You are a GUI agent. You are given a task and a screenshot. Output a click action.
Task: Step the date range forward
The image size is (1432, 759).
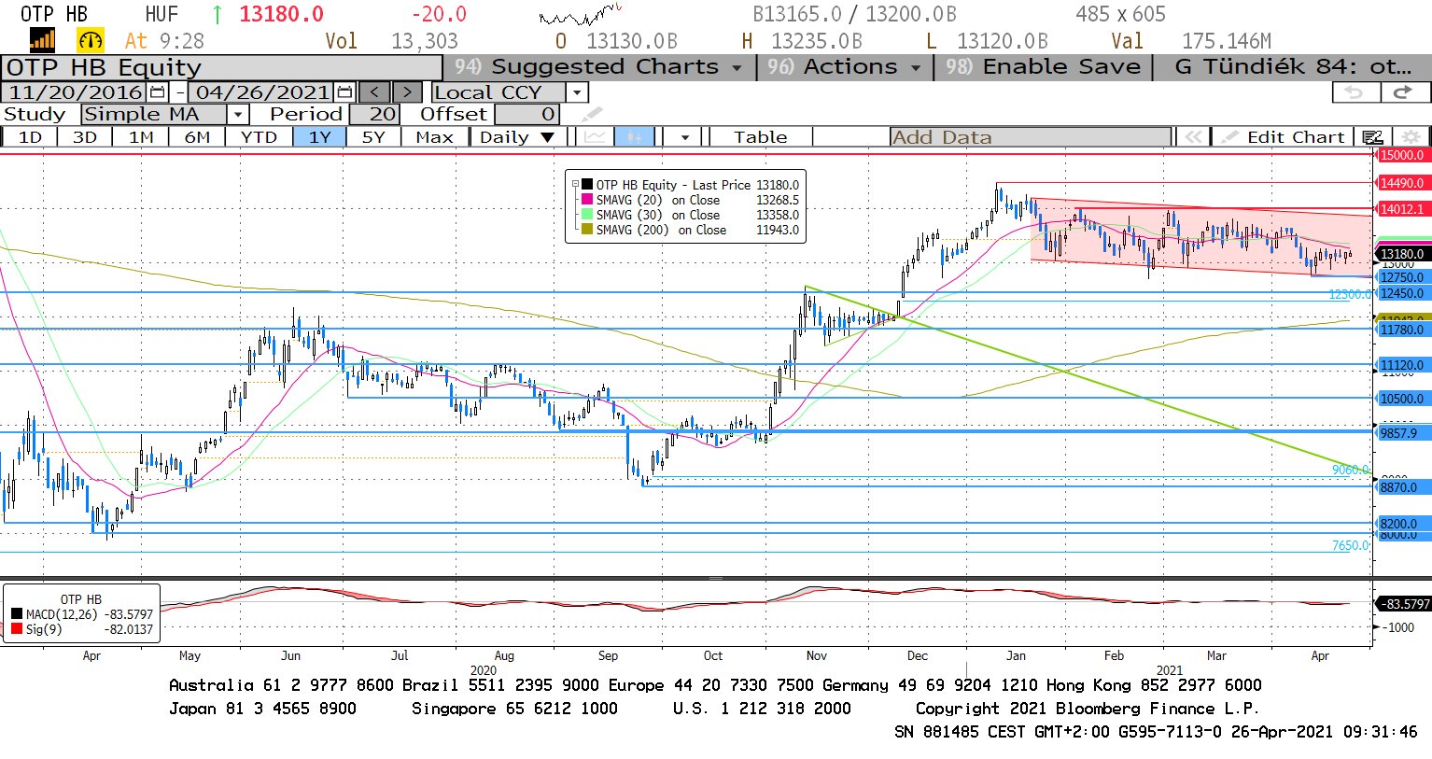(x=407, y=92)
